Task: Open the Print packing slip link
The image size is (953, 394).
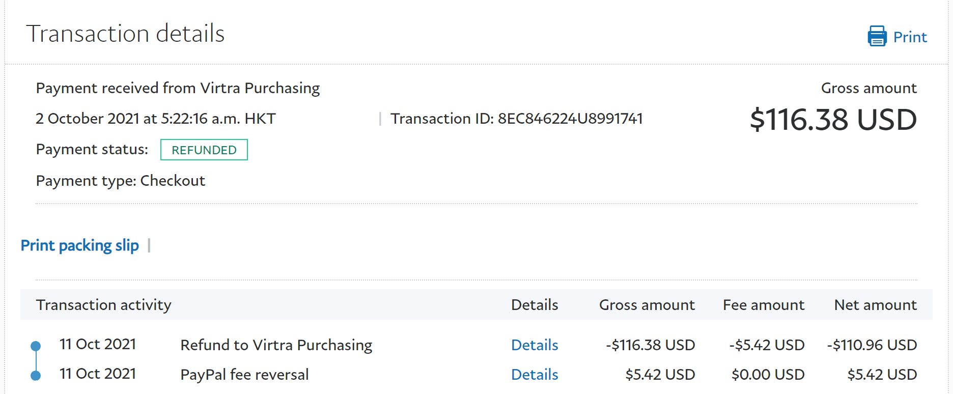Action: [x=79, y=245]
